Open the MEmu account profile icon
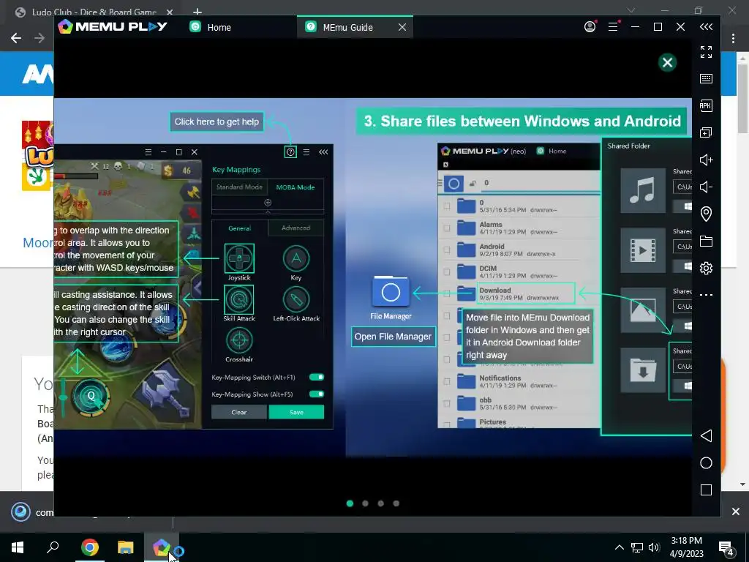The height and width of the screenshot is (562, 749). point(590,27)
